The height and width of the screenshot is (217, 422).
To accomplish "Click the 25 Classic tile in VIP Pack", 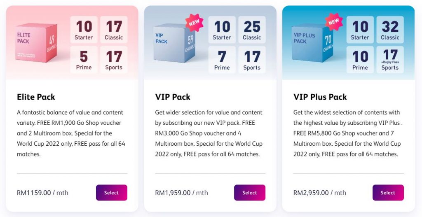I will [252, 30].
